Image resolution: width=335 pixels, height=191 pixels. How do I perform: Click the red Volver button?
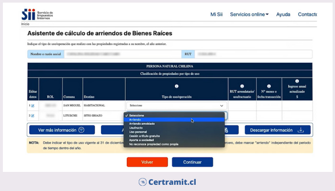pyautogui.click(x=147, y=162)
